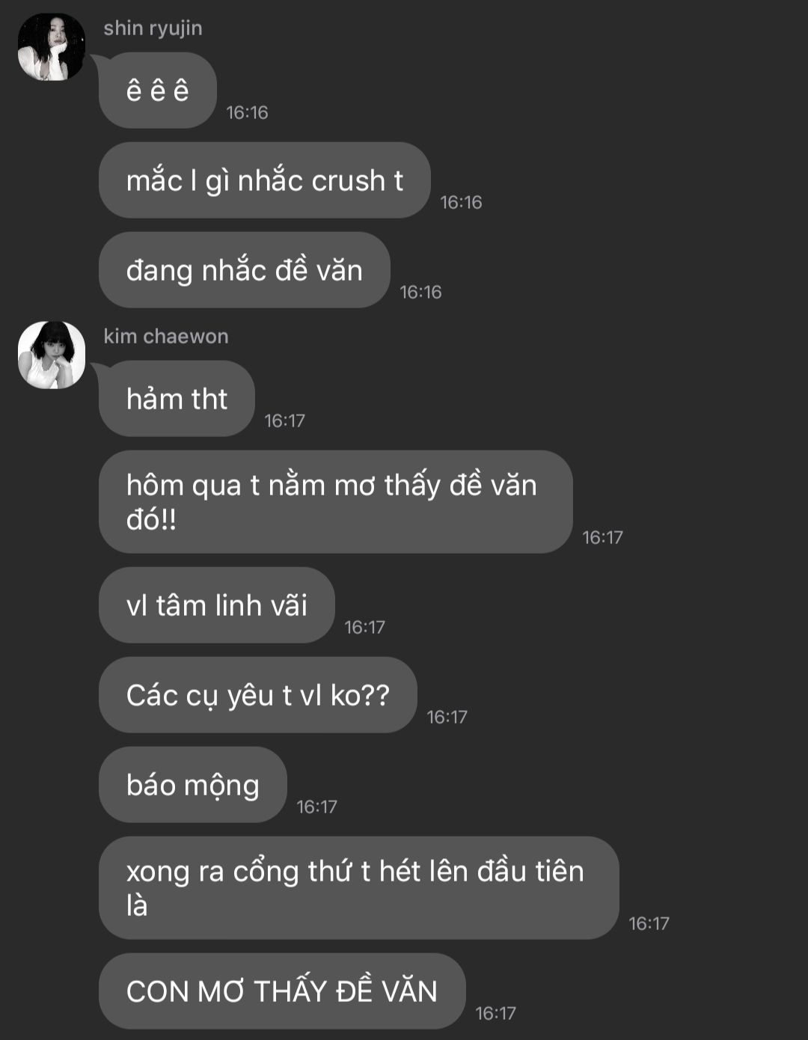Open kim chaewon's profile avatar

(x=52, y=355)
